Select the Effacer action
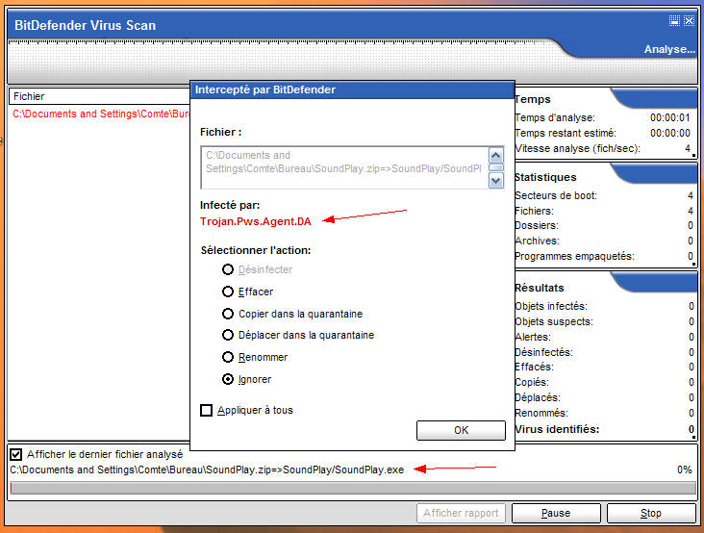704x533 pixels. [229, 292]
